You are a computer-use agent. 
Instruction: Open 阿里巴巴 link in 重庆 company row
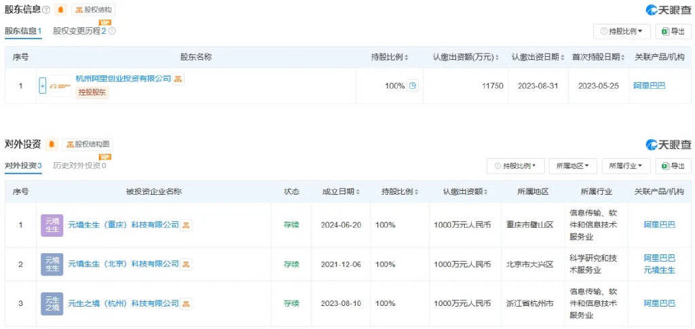tap(659, 225)
